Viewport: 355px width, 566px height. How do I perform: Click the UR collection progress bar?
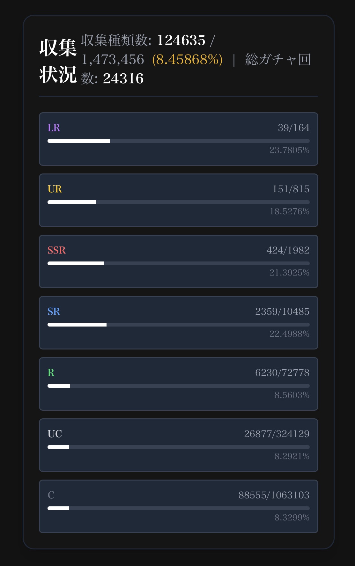[x=178, y=202]
